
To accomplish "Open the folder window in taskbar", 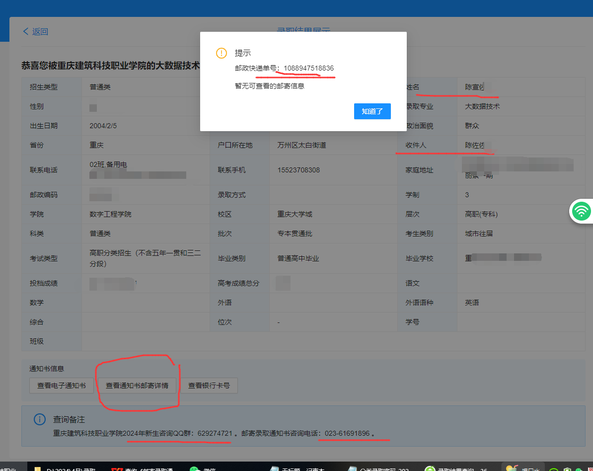I will [x=60, y=469].
